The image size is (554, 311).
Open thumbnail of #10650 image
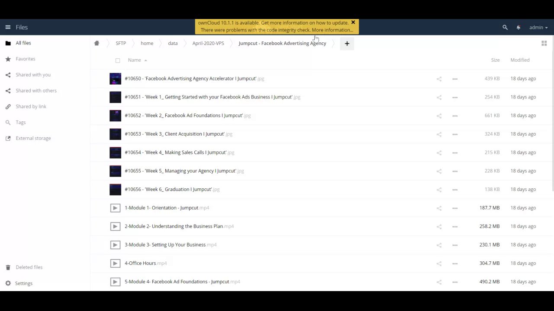[115, 79]
